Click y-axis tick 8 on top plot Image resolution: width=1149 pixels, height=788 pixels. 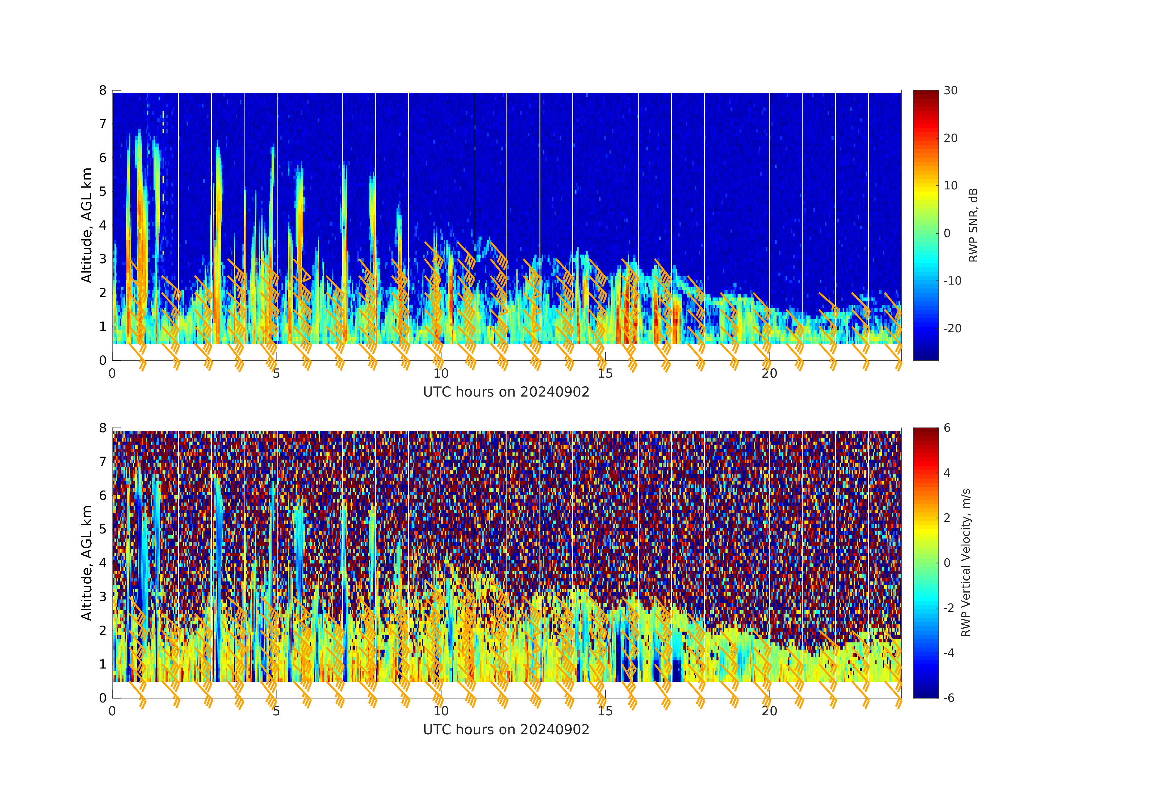pos(103,90)
